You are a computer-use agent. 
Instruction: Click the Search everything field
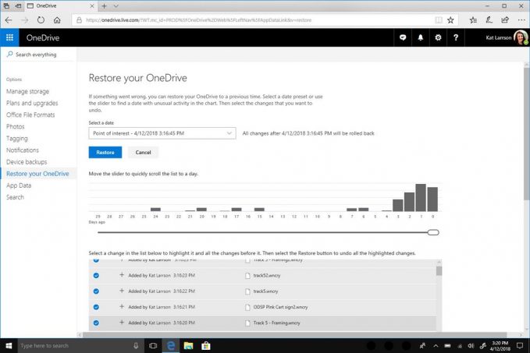click(x=37, y=55)
